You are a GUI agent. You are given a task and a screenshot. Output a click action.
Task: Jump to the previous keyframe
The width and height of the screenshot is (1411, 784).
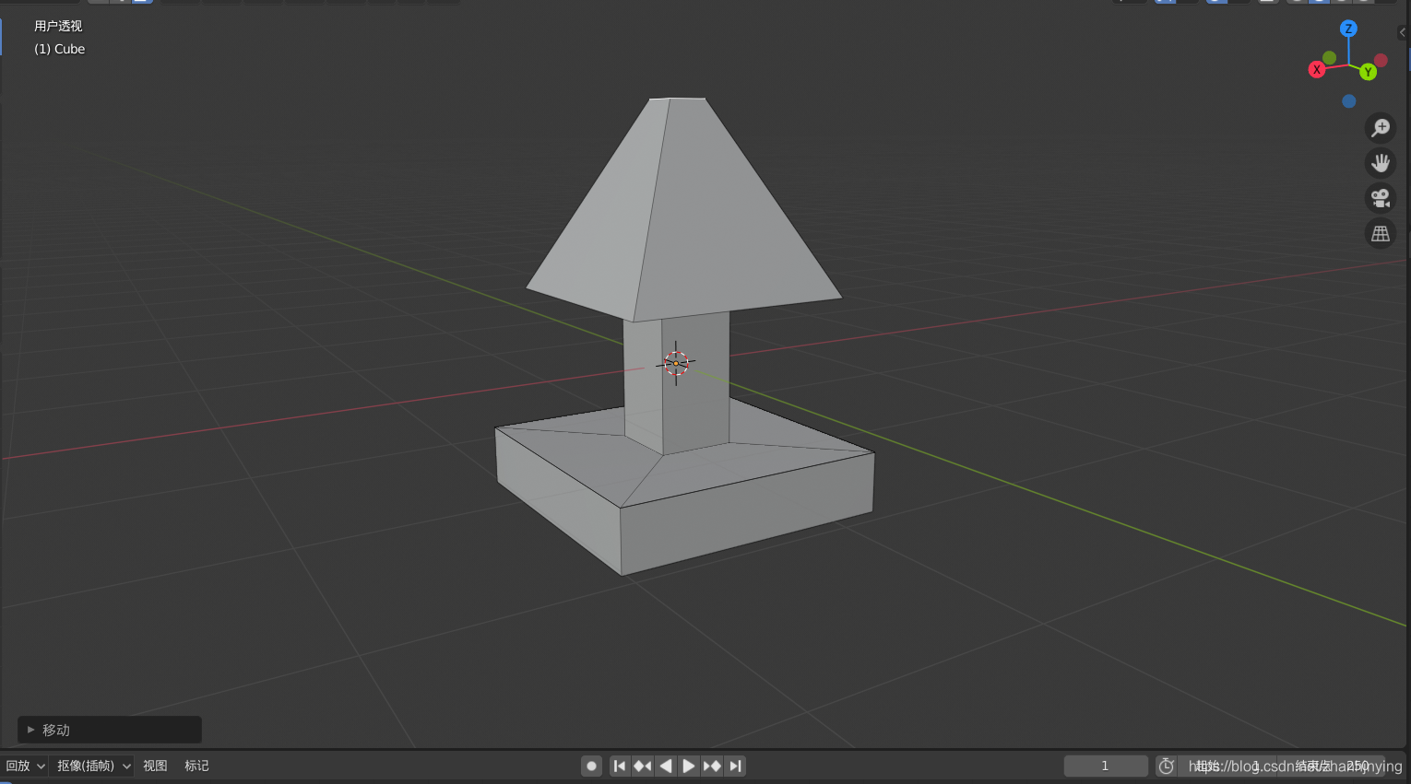(643, 766)
